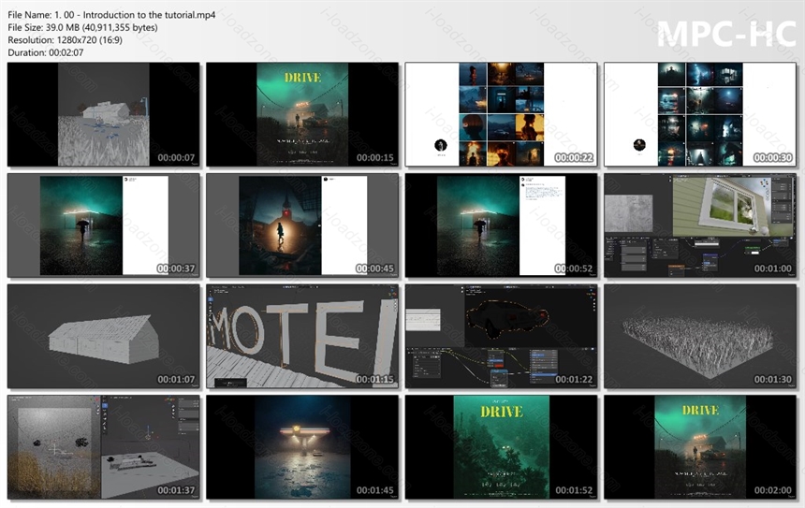Open the final DRIVE poster thumbnail at 00:02:00
Screen dimensions: 805x508
point(700,447)
